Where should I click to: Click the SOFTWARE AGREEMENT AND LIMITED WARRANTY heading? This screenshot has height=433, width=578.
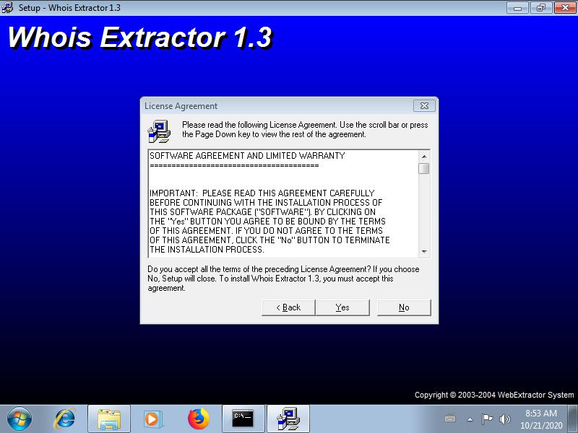point(247,156)
